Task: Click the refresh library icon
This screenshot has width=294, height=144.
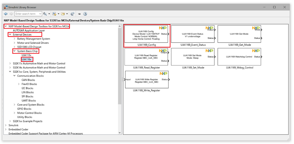Action: (73, 14)
